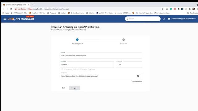Viewport: 198px width, 111px height.
Task: Click the Mandatory fields note
Action: point(137,81)
